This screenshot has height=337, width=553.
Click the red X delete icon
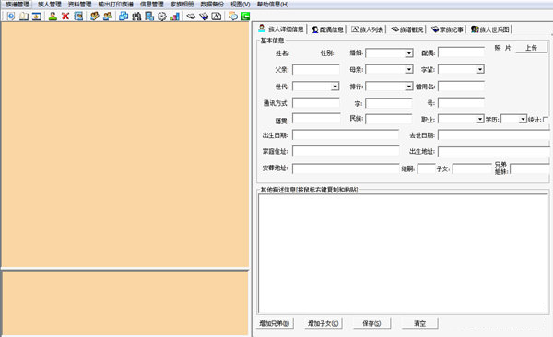click(x=65, y=17)
